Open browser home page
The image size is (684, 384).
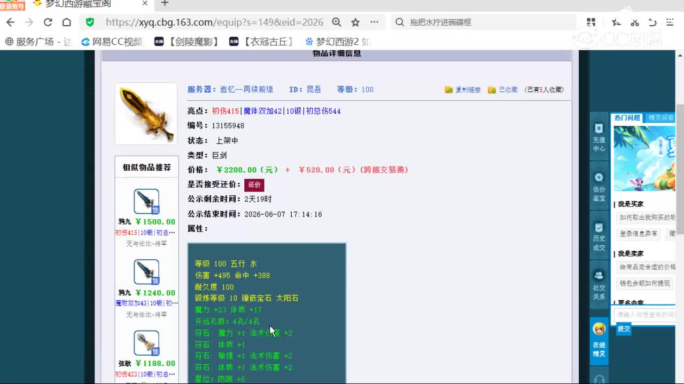coord(66,22)
